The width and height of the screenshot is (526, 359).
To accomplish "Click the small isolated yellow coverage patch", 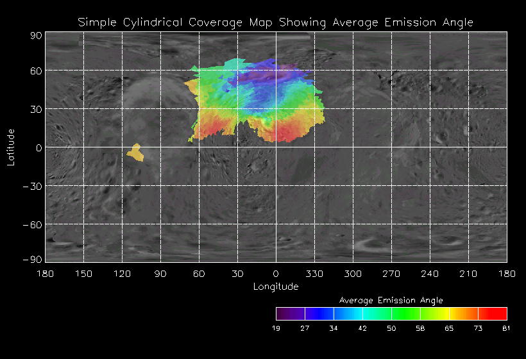I will click(x=135, y=153).
